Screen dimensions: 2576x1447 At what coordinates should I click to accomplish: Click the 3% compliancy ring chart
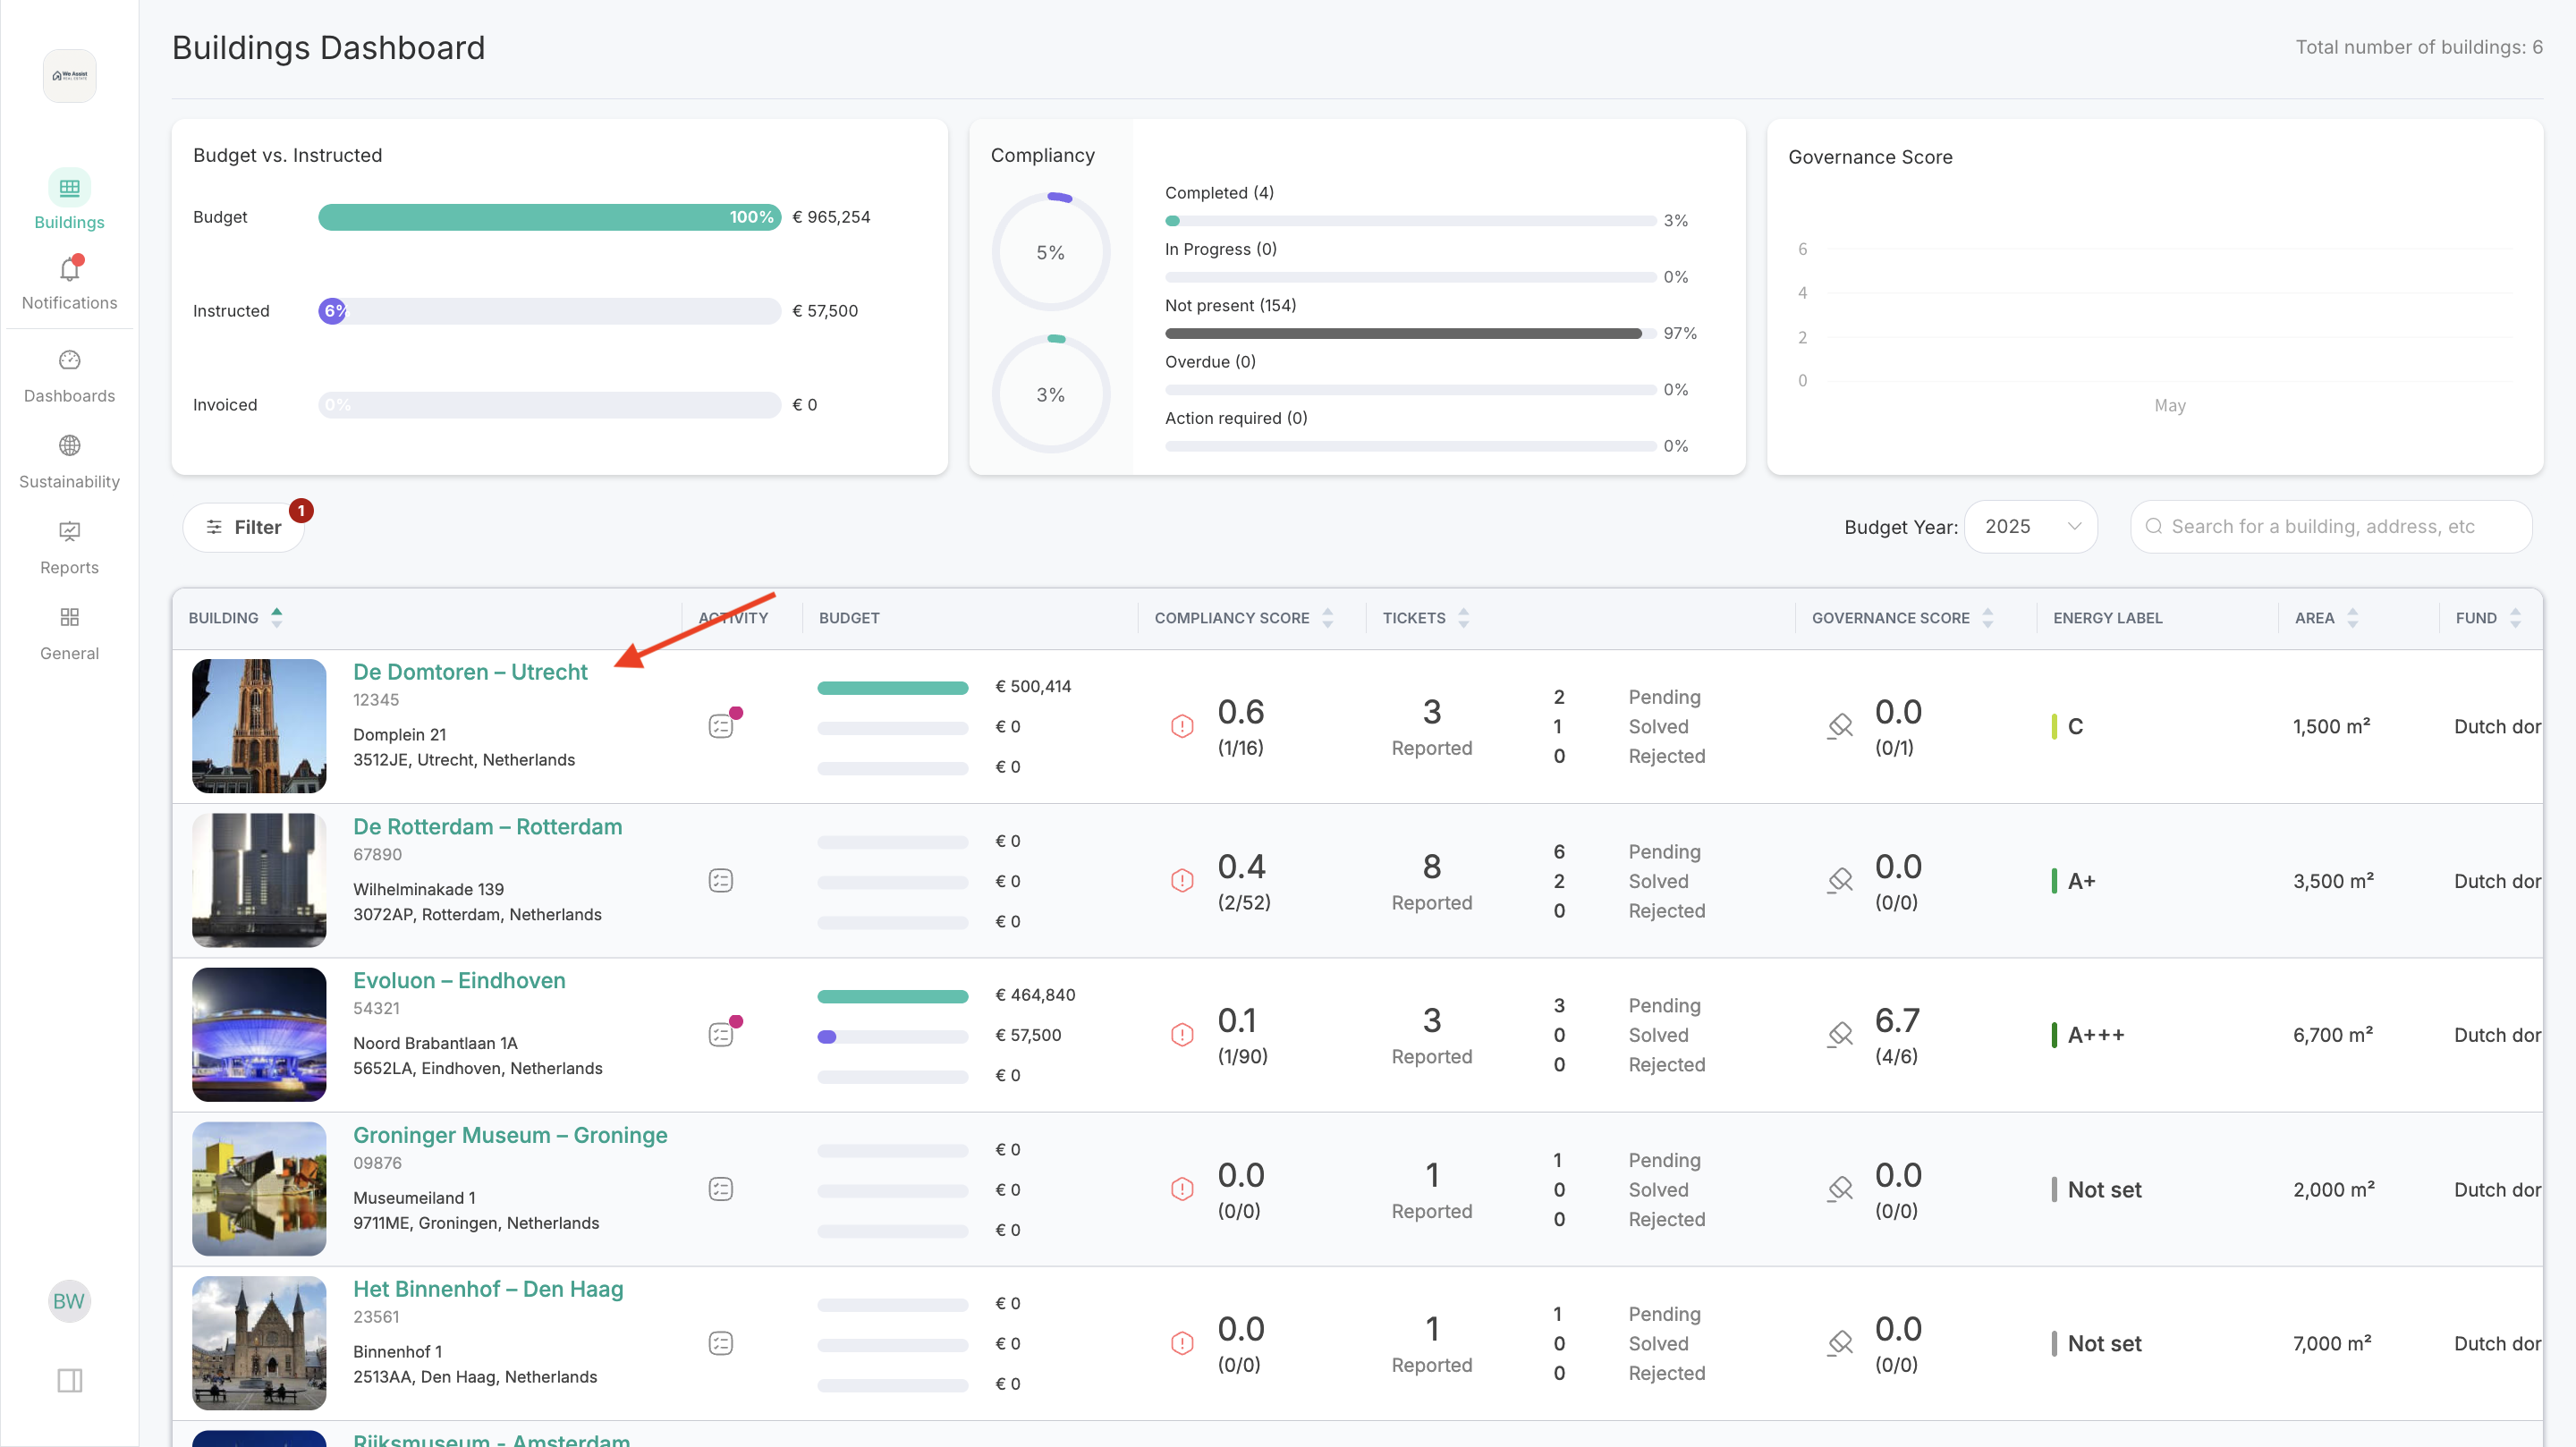(x=1050, y=394)
